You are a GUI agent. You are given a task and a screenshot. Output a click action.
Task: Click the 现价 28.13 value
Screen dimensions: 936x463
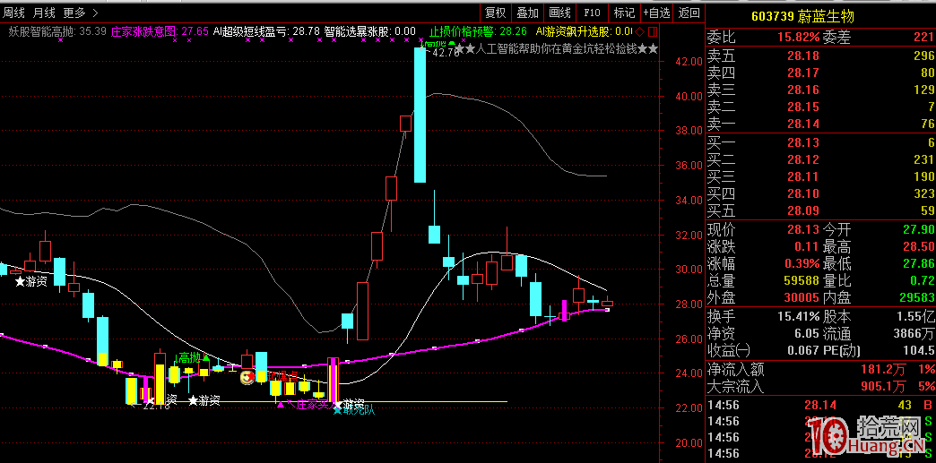tap(803, 230)
